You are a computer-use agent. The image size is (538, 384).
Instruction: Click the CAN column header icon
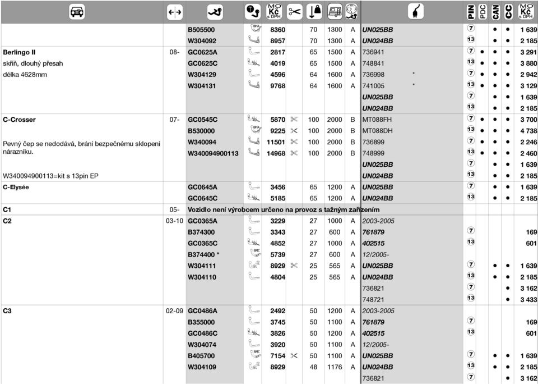click(x=495, y=12)
